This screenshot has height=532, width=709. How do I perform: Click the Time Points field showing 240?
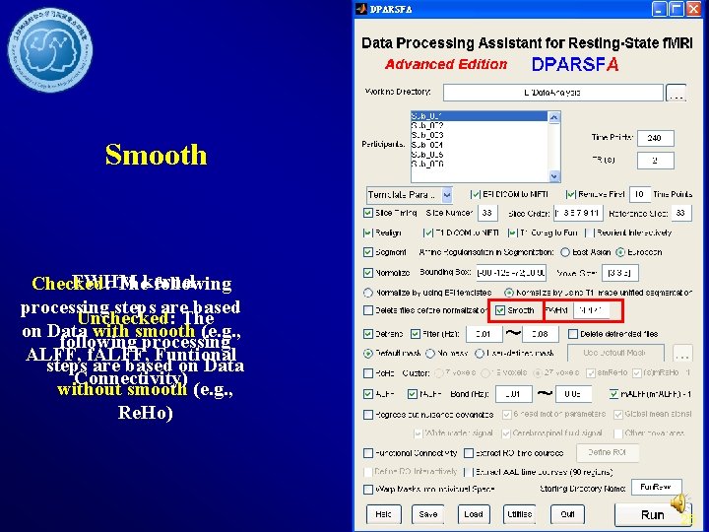(655, 138)
